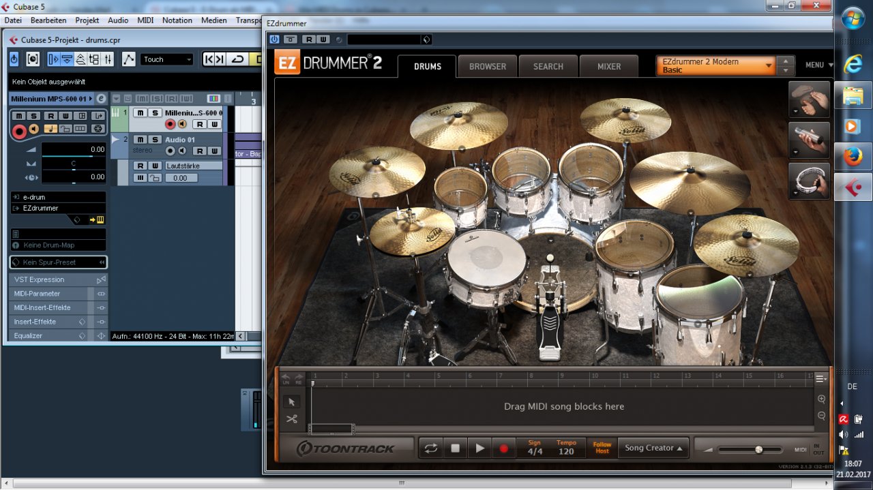Toggle loop playback in EZdrummer transport
The width and height of the screenshot is (873, 490).
(430, 448)
